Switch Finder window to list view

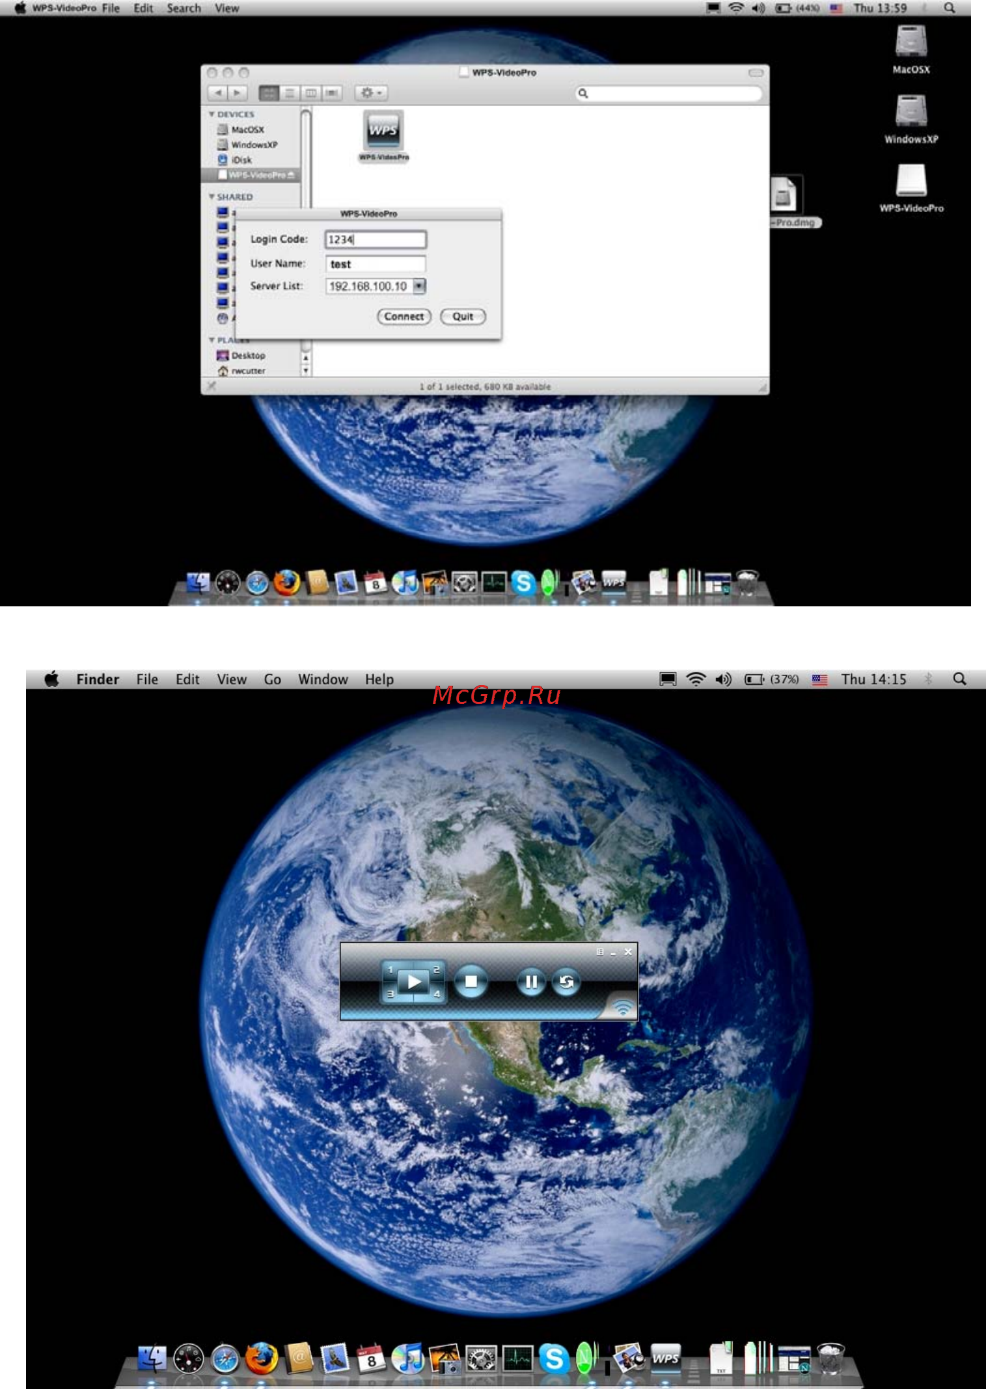290,93
